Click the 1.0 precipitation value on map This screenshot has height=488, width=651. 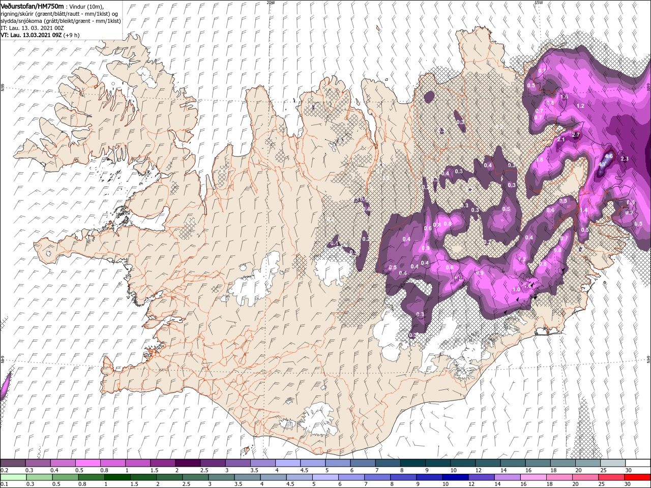point(517,289)
